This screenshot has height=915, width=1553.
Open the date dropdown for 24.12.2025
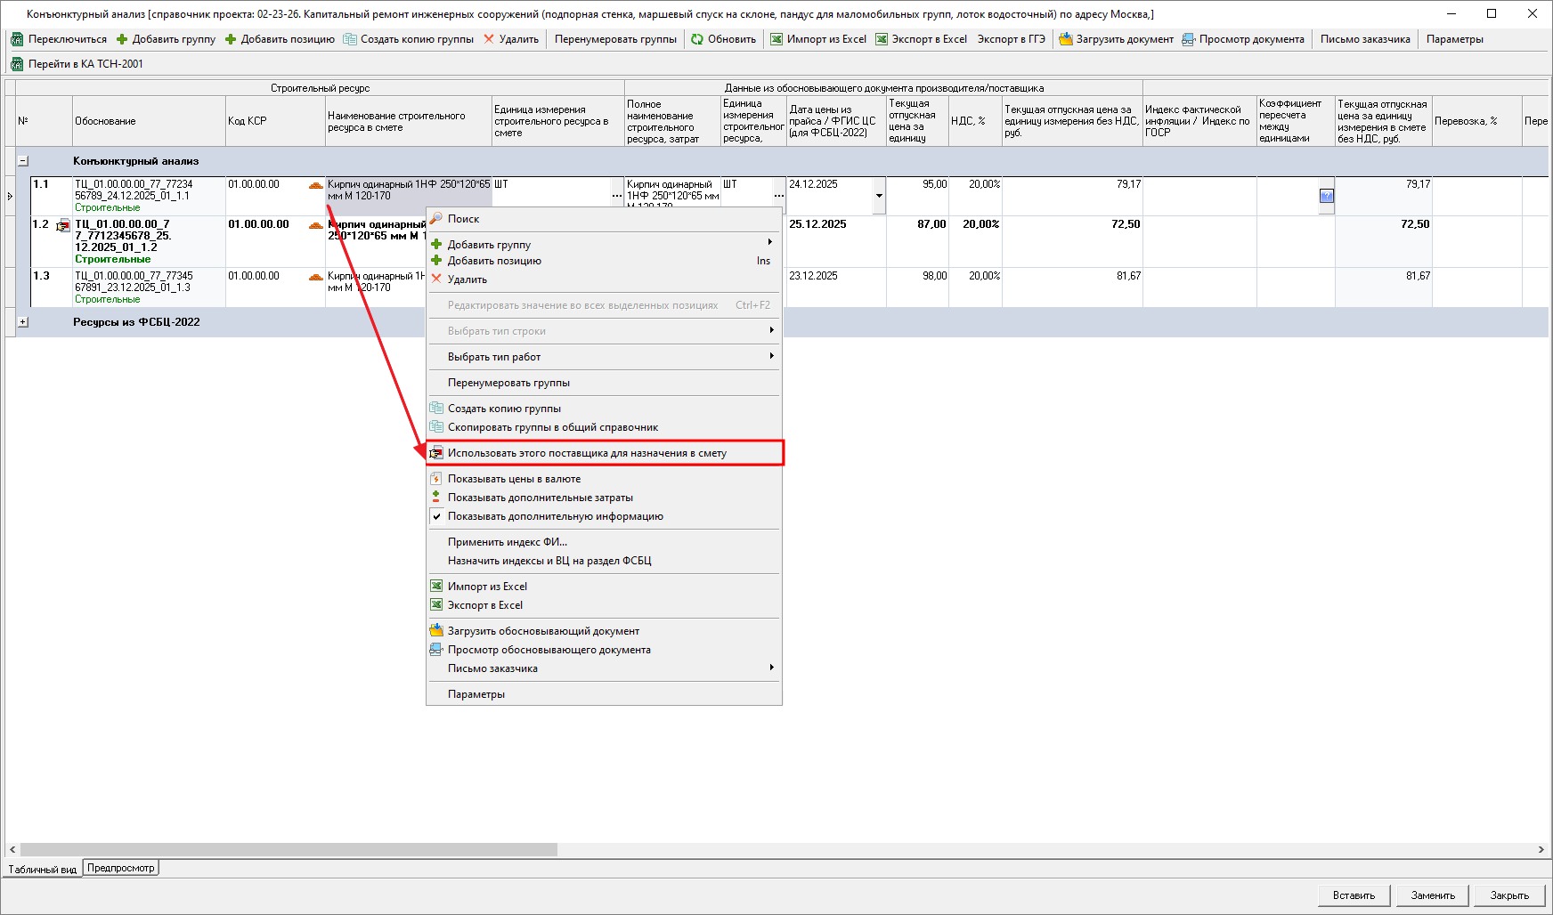[x=879, y=196]
